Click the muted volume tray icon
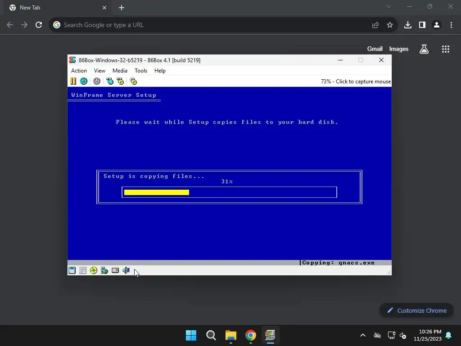 coord(403,335)
